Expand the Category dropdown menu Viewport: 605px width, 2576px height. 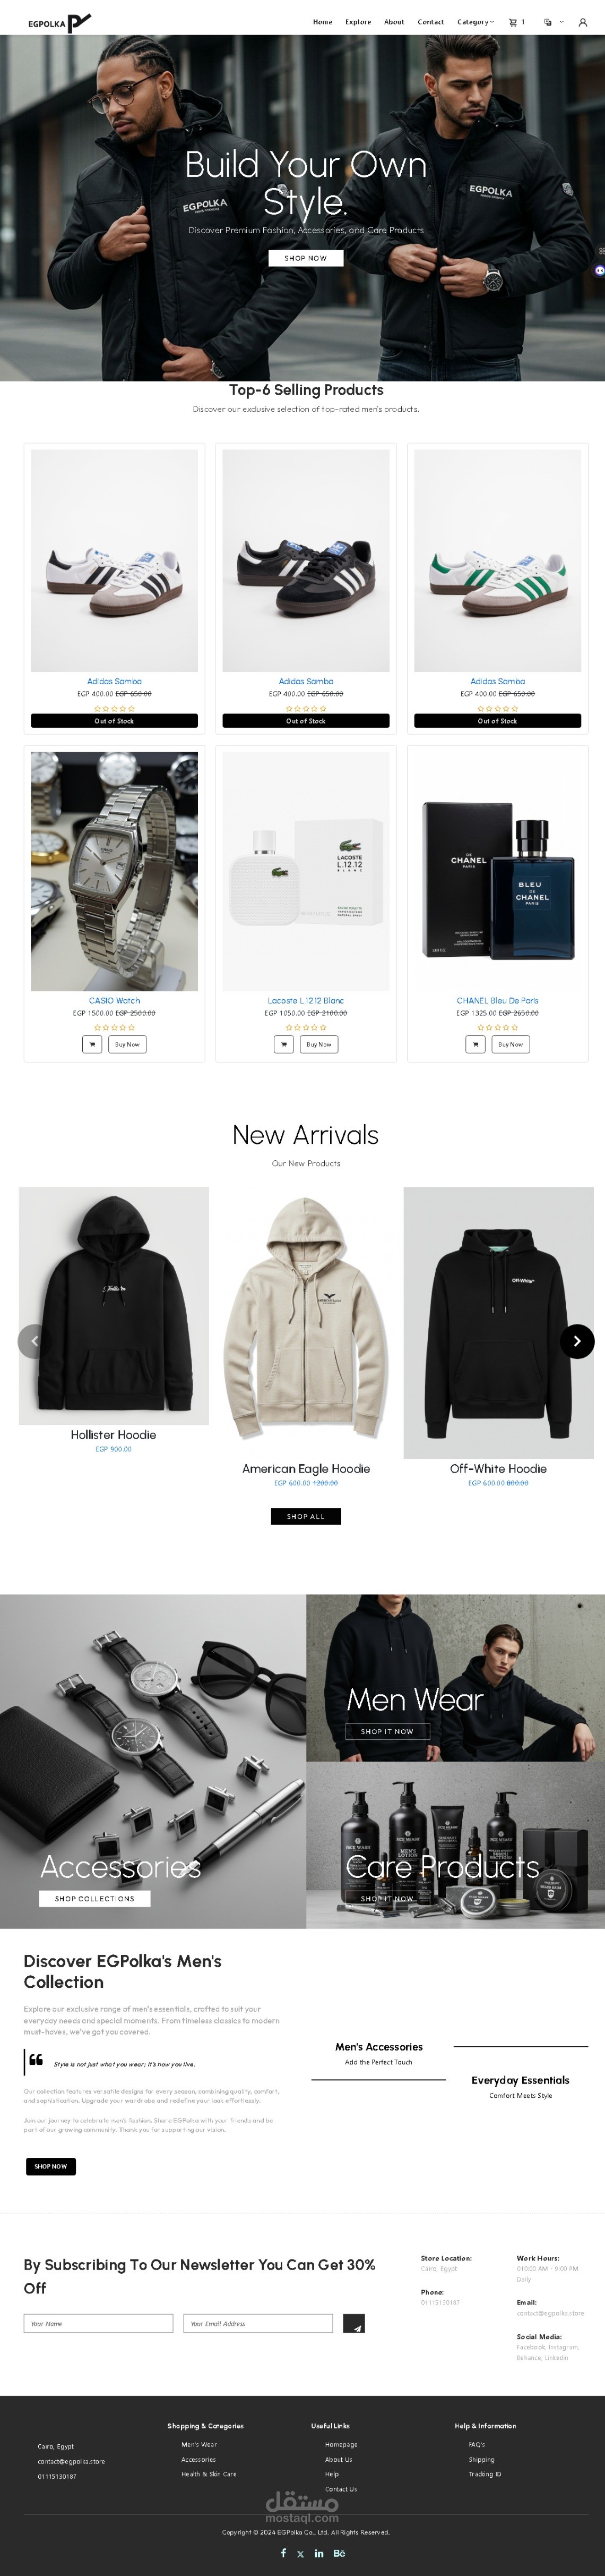pyautogui.click(x=475, y=22)
